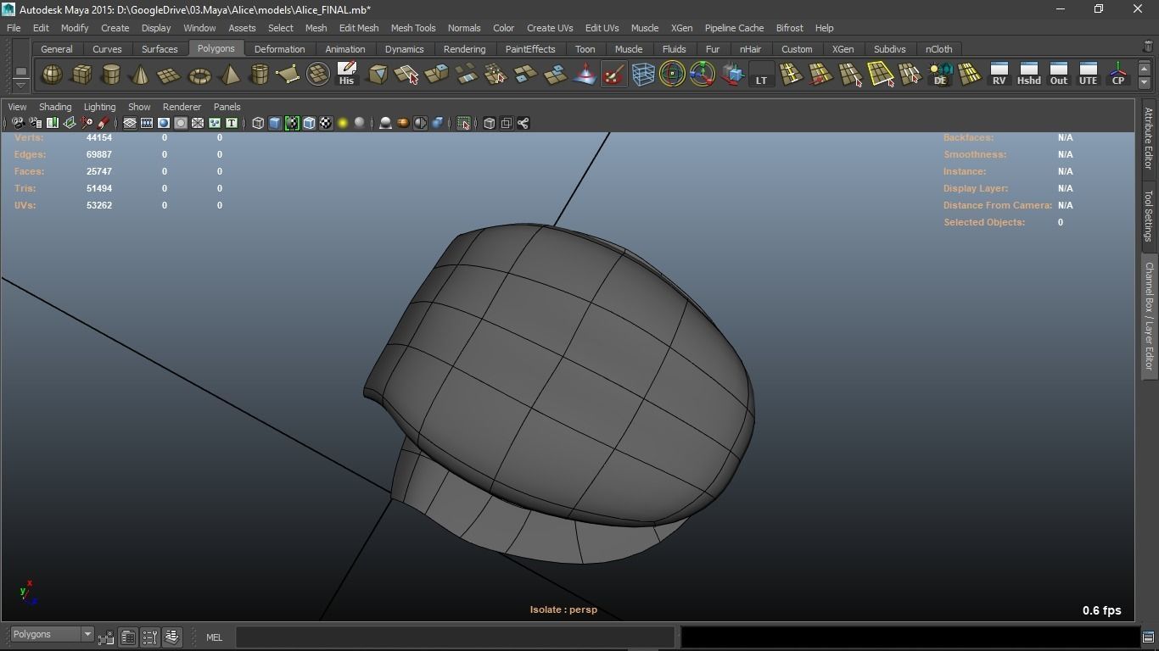Toggle wireframe cube display in panel toolbar
Viewport: 1159px width, 651px height.
pyautogui.click(x=258, y=123)
